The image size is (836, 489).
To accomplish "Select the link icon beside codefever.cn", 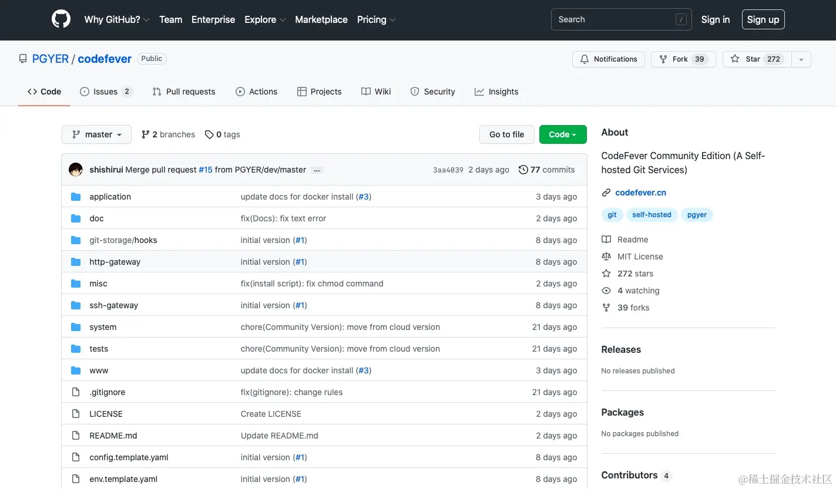I will click(x=606, y=193).
